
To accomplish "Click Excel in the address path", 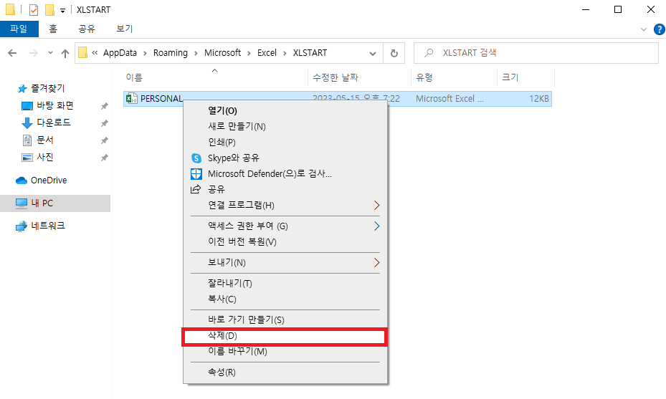I will coord(267,53).
